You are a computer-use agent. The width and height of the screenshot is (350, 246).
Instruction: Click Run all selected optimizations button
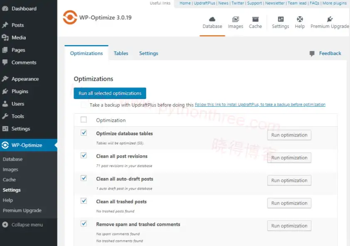tap(110, 93)
